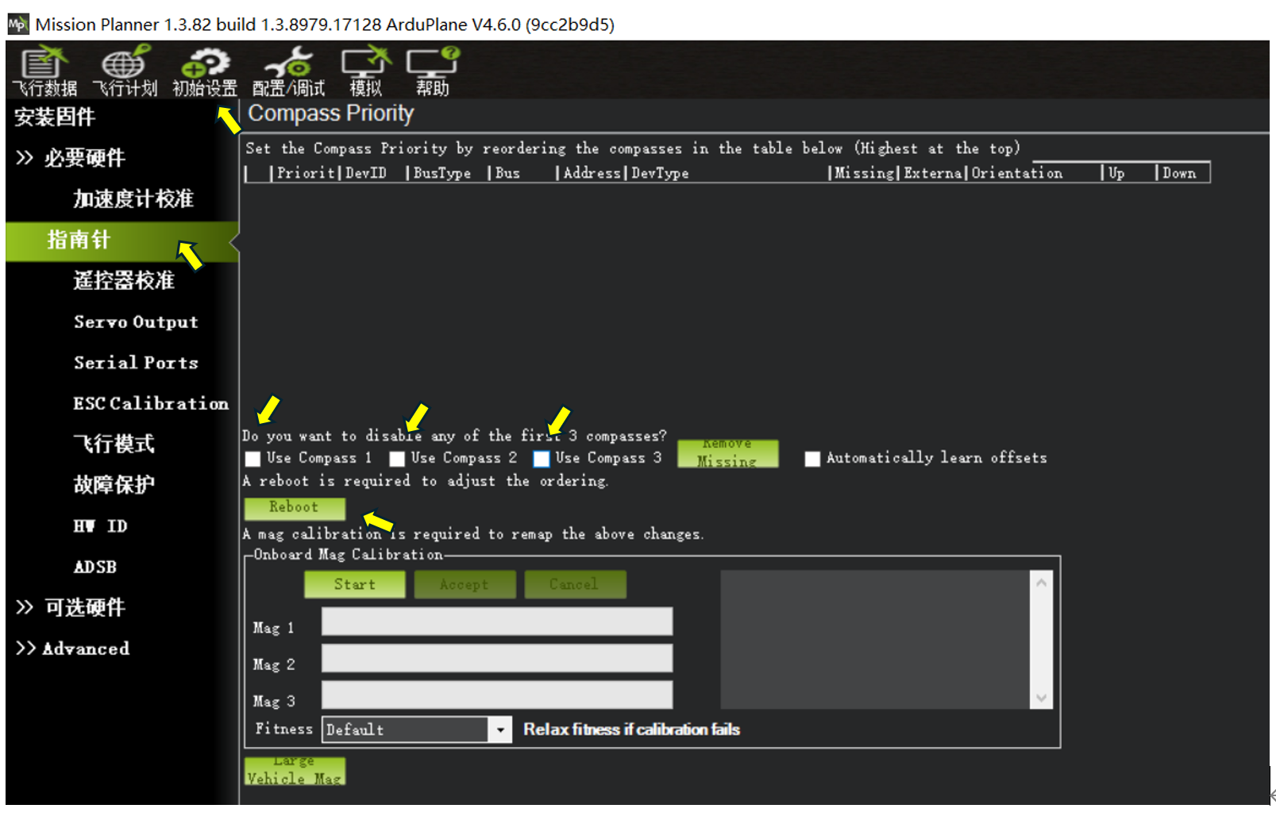Enable Automatically learn offsets

812,459
